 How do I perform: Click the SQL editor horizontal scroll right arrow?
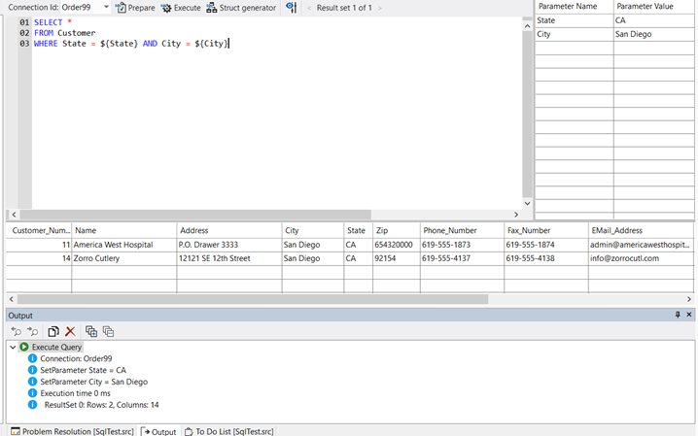click(x=516, y=215)
